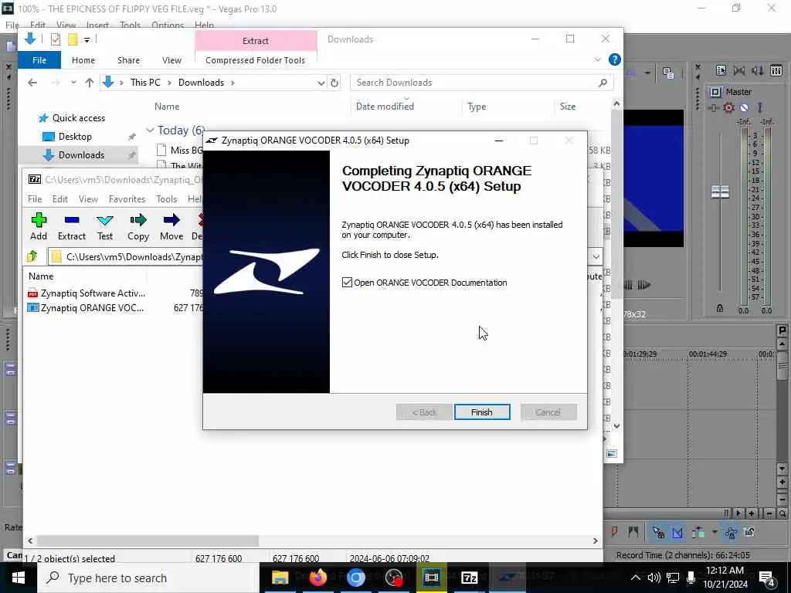Open the Explorer help question mark icon
791x593 pixels.
pyautogui.click(x=614, y=59)
